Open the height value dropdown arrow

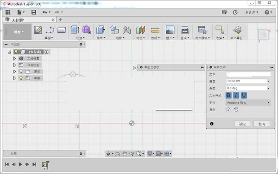coord(269,81)
